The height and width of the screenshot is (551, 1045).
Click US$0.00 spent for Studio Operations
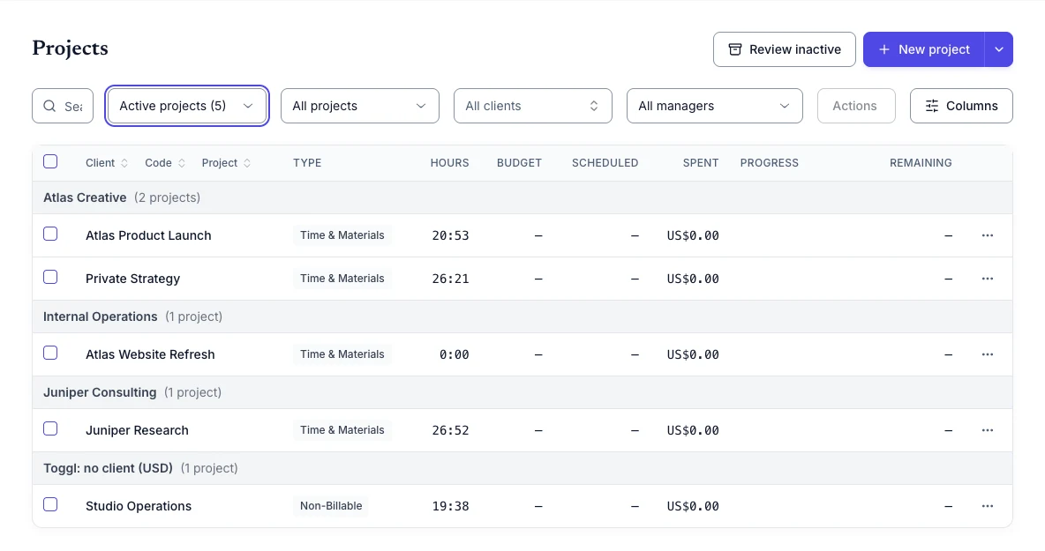(693, 506)
